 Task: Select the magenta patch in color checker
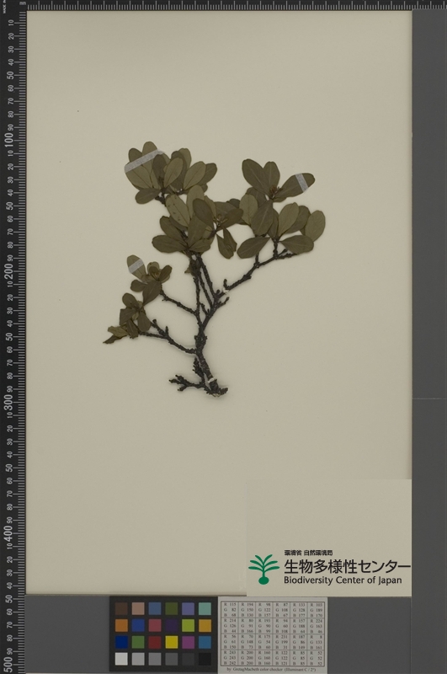pyautogui.click(x=188, y=642)
